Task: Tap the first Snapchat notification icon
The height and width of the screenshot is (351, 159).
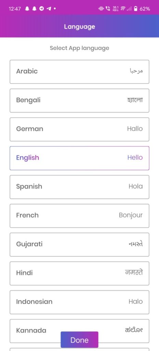Action: click(28, 9)
